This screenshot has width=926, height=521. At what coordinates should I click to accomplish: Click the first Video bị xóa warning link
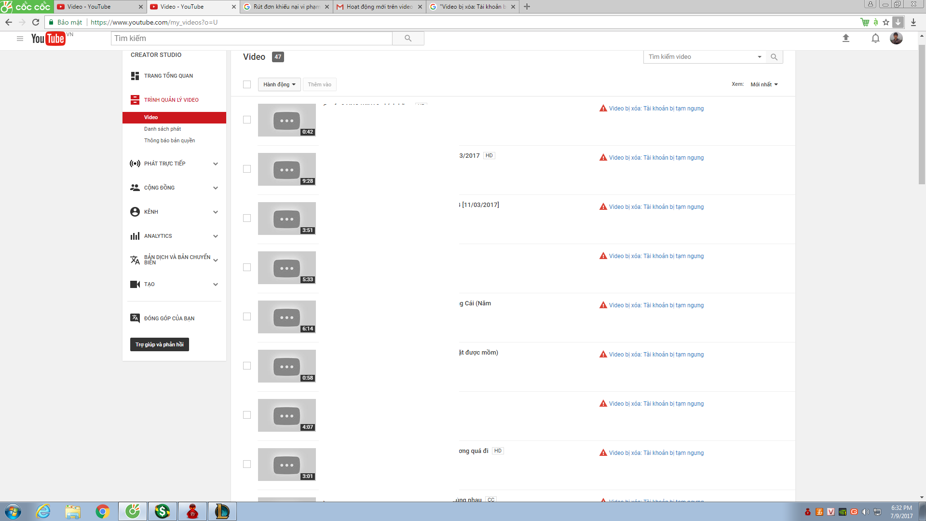coord(656,109)
